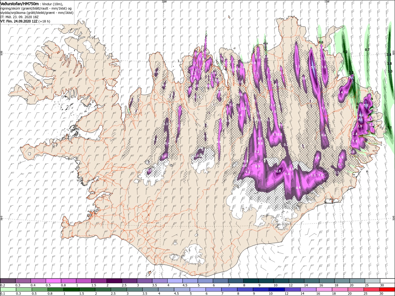
Task: Click the 20W longitude label
Action: tap(164, 1)
